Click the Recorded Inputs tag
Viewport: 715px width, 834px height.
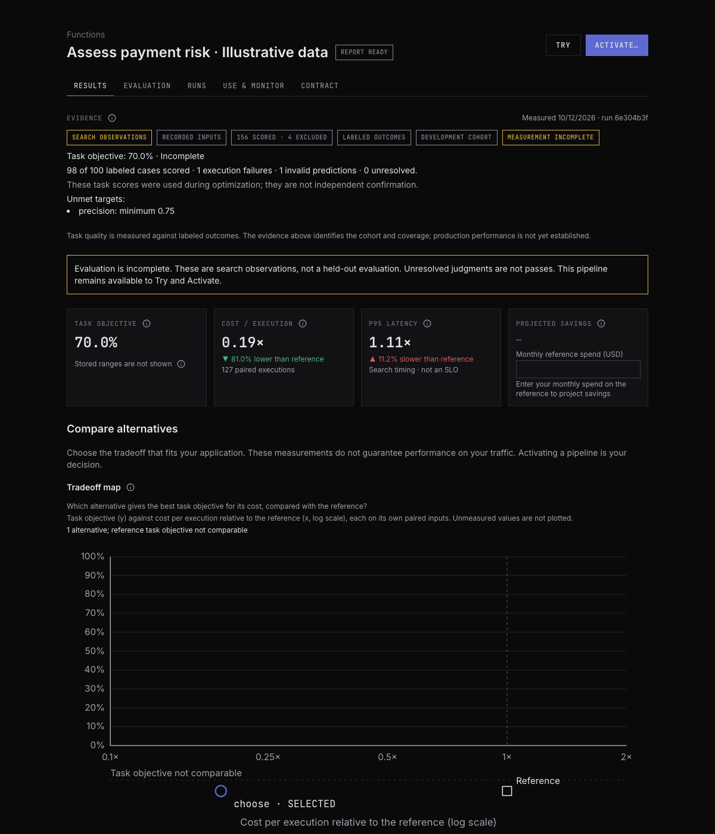(x=191, y=138)
